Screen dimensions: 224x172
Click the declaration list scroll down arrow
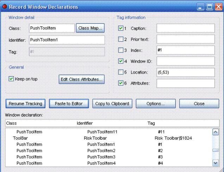[x=216, y=163]
